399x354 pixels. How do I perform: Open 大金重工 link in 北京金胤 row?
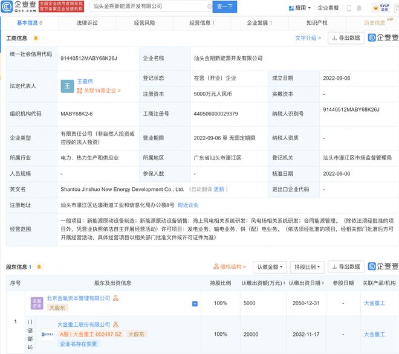click(x=374, y=303)
